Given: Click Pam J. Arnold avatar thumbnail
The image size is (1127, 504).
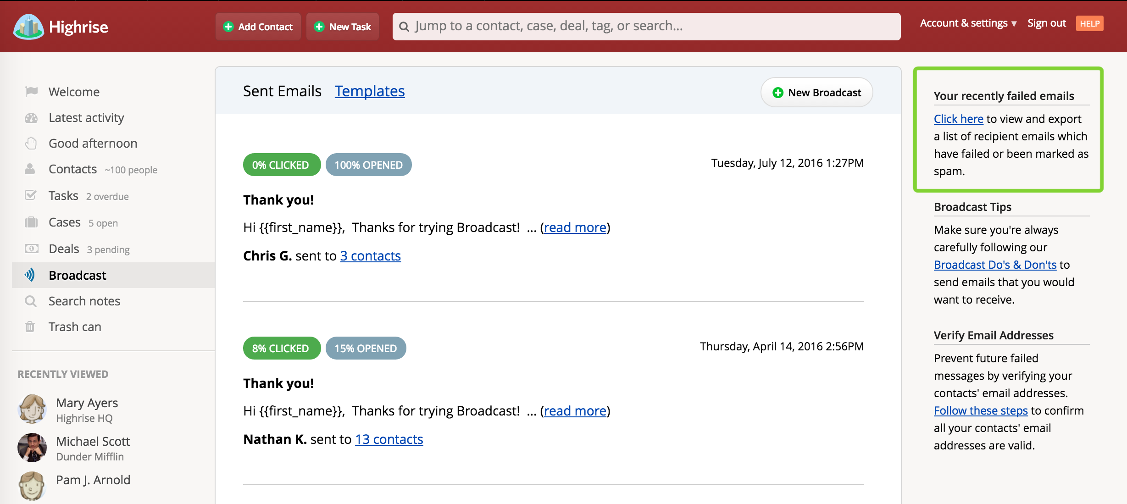Looking at the screenshot, I should tap(32, 486).
